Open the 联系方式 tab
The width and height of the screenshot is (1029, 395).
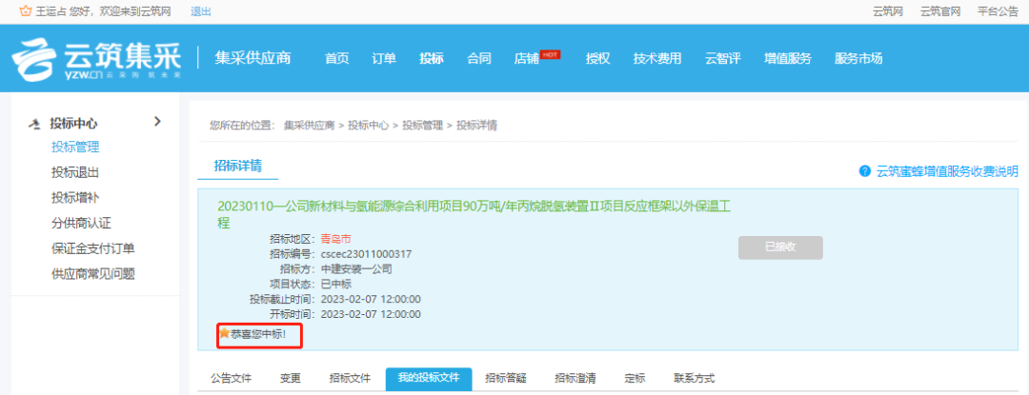point(694,378)
